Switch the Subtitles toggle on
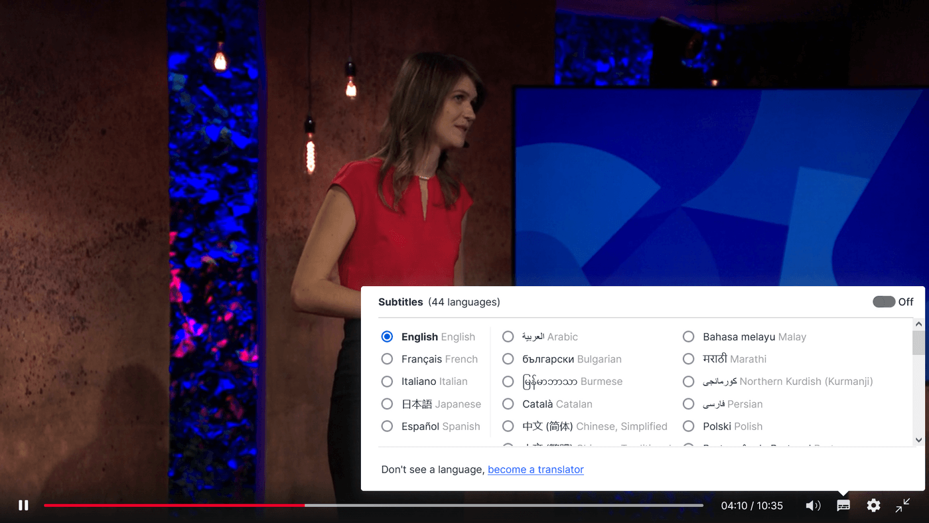 click(x=884, y=301)
